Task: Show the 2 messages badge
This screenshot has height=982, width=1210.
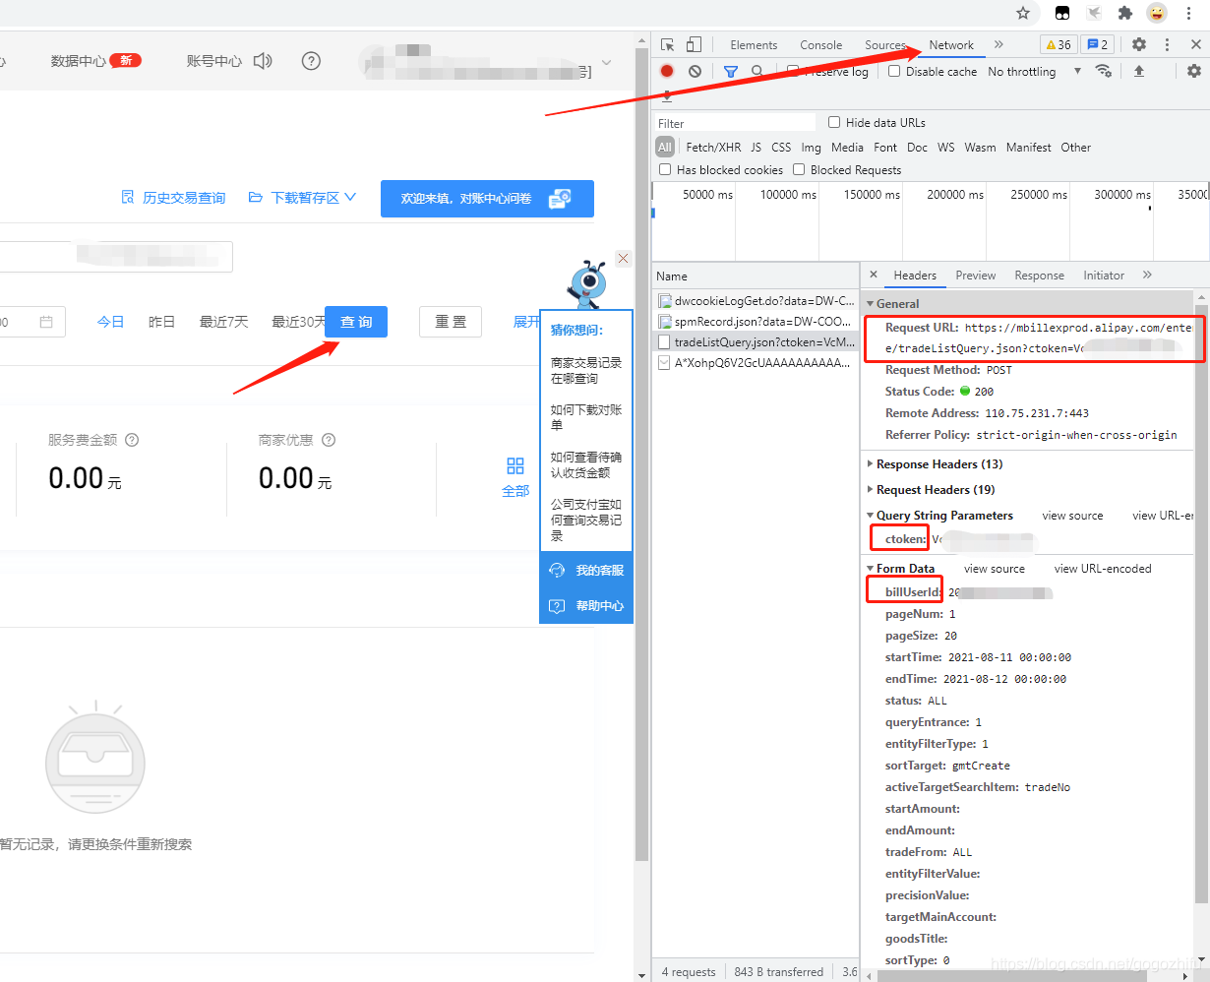Action: [1097, 44]
